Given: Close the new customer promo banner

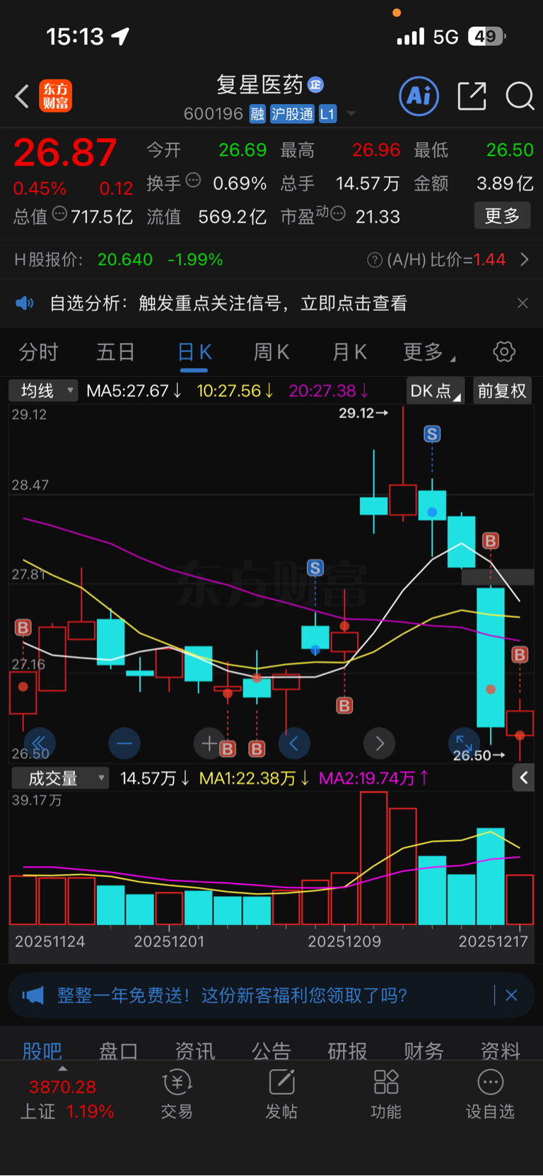Looking at the screenshot, I should [511, 996].
